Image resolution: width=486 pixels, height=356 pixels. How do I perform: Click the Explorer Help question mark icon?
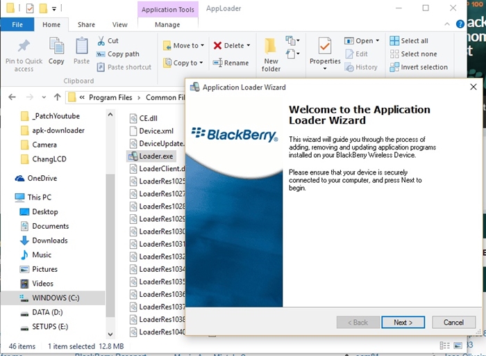click(460, 24)
